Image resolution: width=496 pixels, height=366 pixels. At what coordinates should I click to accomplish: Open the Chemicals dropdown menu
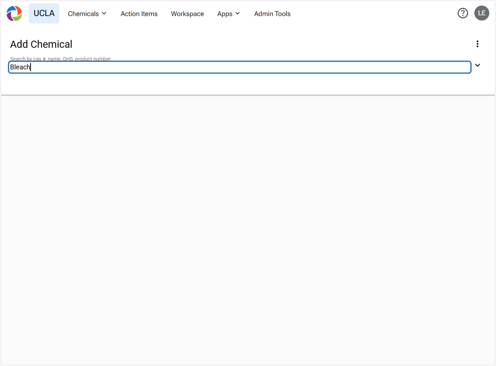87,14
